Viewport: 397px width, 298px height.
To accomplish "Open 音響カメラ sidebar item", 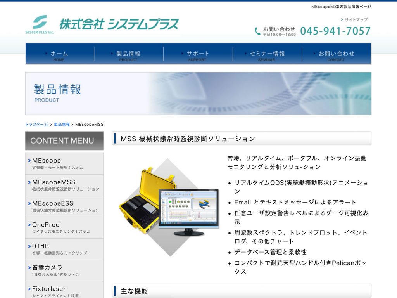I will [64, 270].
